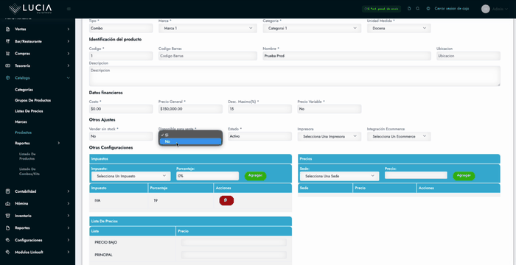Delete the IVA tax row
The height and width of the screenshot is (265, 516).
click(x=226, y=200)
